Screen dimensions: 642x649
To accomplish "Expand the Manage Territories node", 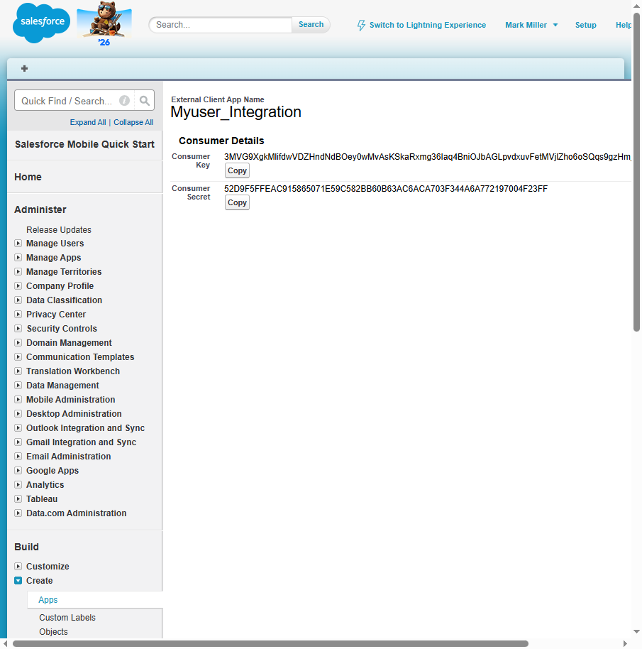I will 18,272.
